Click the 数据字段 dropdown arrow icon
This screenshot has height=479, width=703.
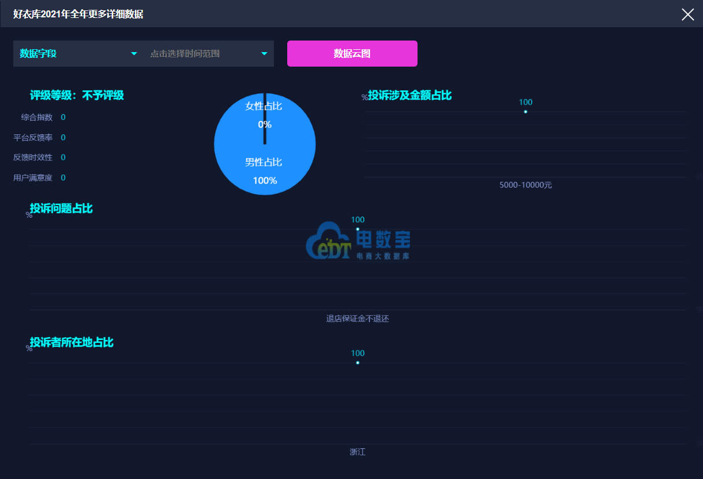[x=134, y=54]
